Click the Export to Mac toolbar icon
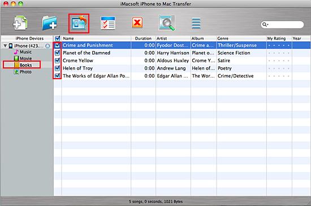The height and width of the screenshot is (206, 311). point(79,23)
